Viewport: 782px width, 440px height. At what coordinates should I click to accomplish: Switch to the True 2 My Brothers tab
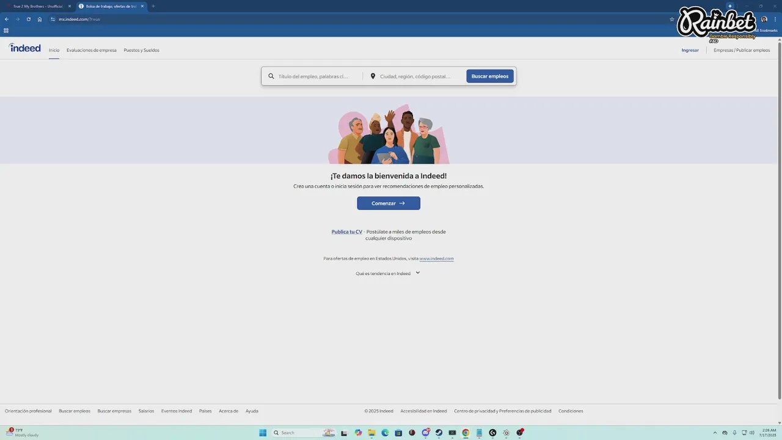click(38, 6)
